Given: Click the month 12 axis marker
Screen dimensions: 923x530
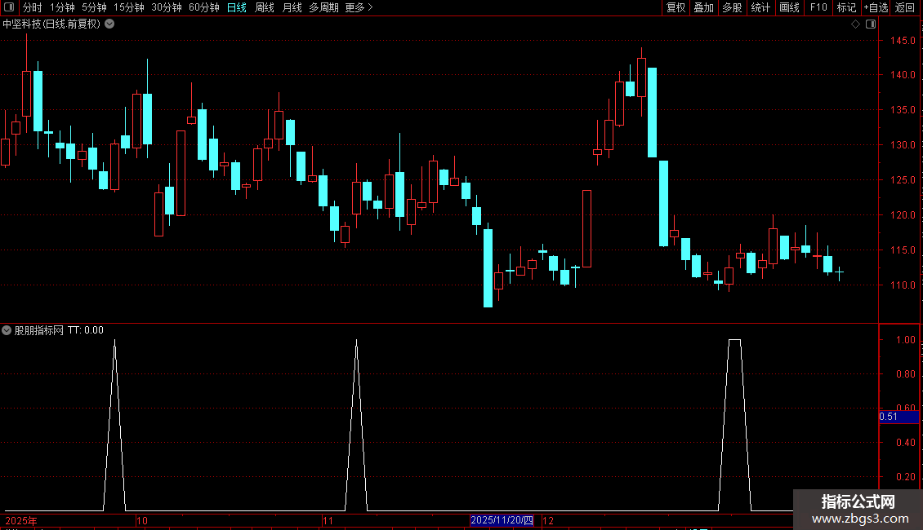Looking at the screenshot, I should tap(548, 520).
